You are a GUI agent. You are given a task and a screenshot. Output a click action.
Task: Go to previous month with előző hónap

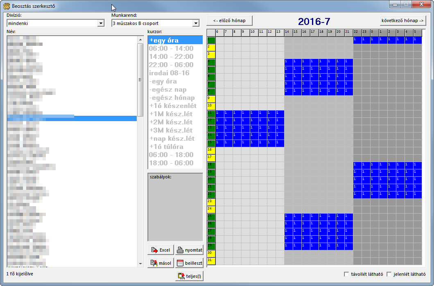[229, 20]
